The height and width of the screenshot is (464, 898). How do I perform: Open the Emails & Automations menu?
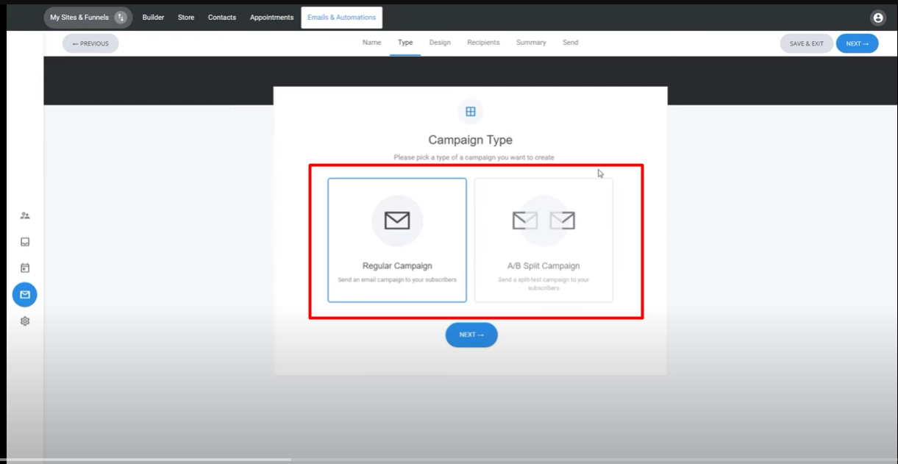pos(341,18)
